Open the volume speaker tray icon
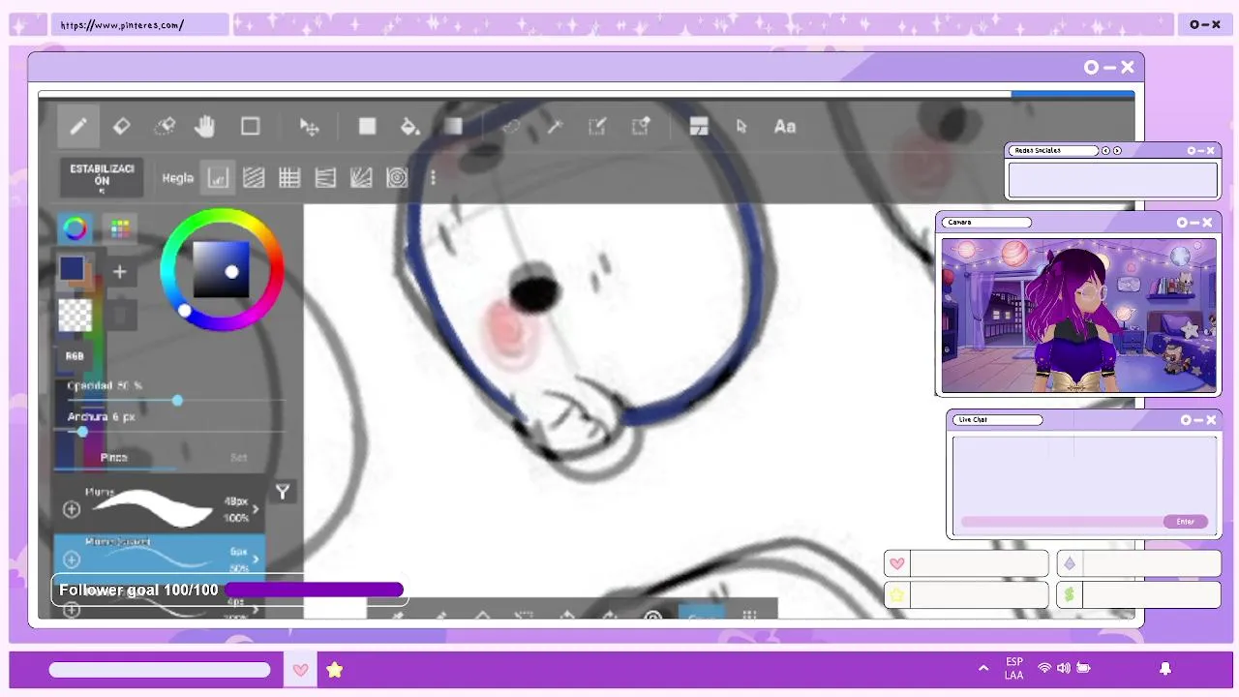The height and width of the screenshot is (697, 1239). (x=1064, y=668)
